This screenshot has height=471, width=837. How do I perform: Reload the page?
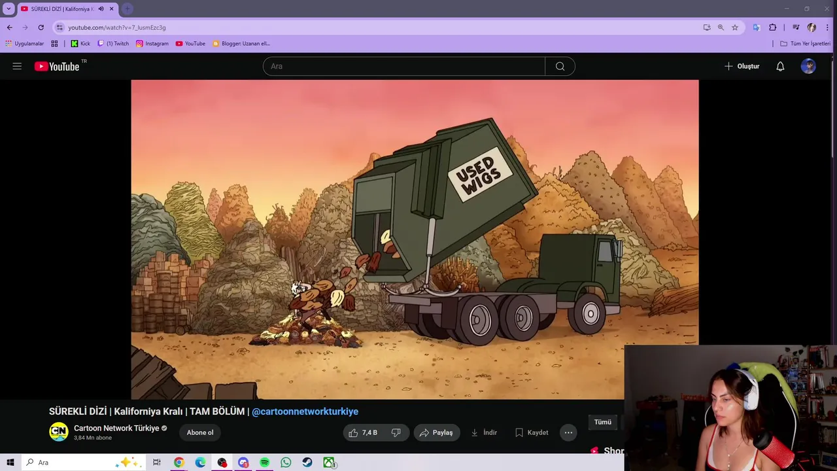coord(41,27)
